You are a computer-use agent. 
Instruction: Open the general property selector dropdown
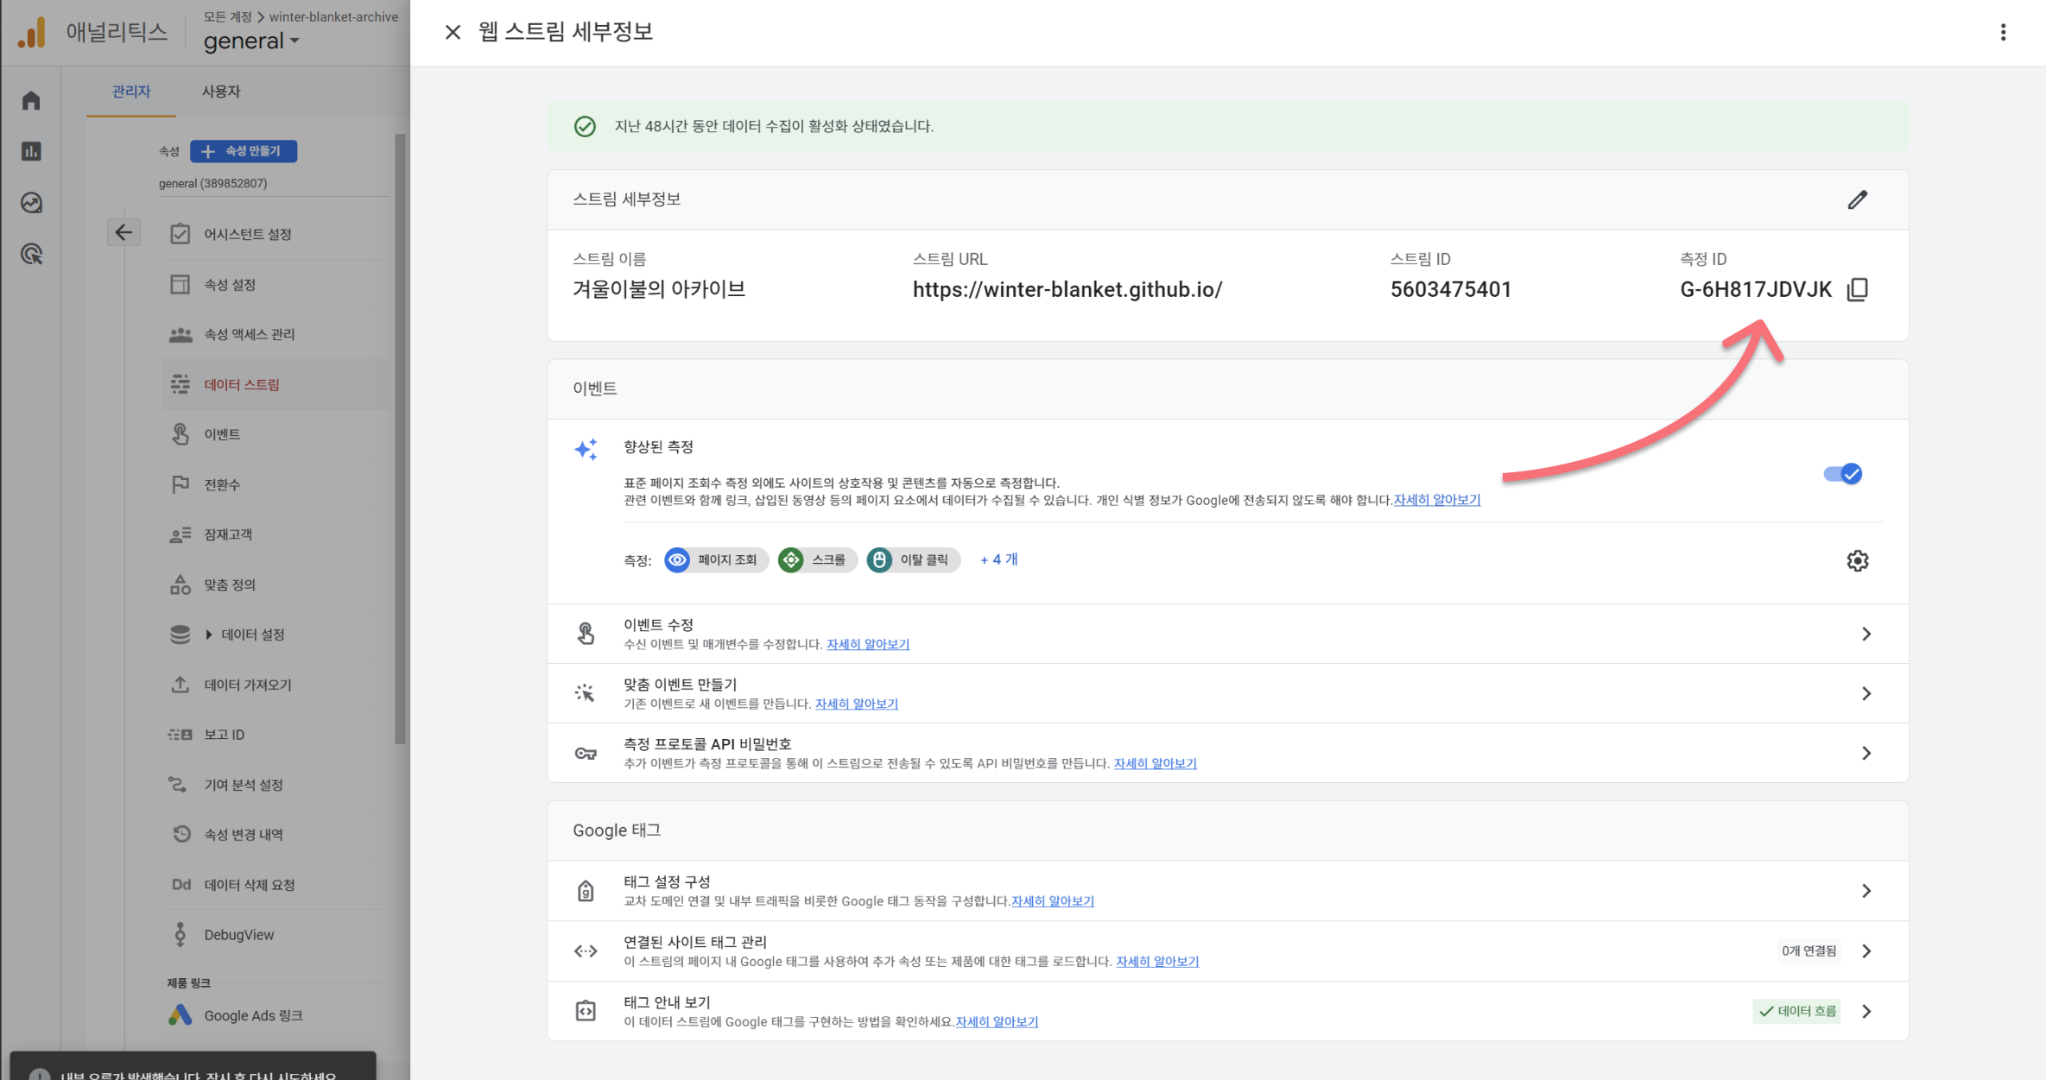click(251, 41)
